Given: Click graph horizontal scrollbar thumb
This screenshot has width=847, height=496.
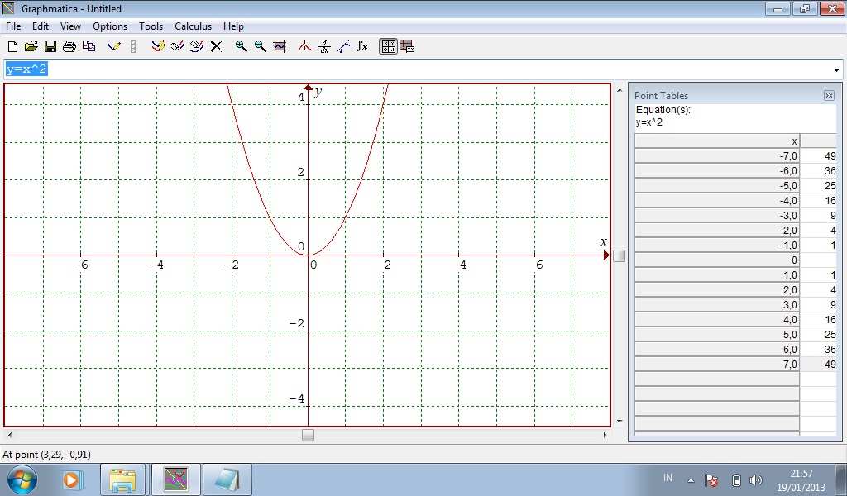Looking at the screenshot, I should click(x=308, y=435).
